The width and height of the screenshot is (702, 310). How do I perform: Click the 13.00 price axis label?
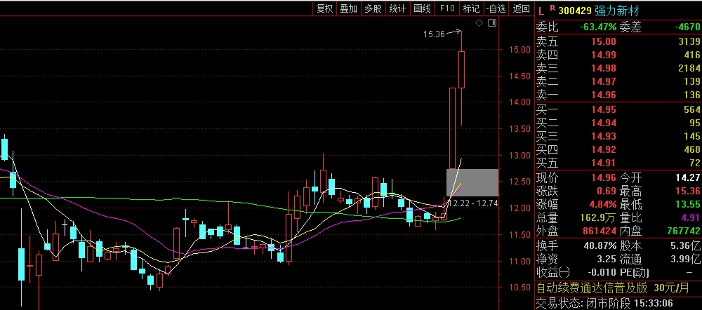[x=519, y=156]
